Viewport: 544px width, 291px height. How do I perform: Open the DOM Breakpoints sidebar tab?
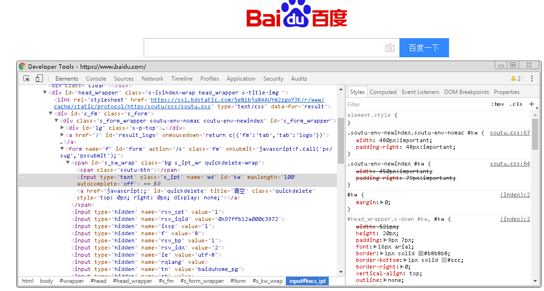[467, 92]
